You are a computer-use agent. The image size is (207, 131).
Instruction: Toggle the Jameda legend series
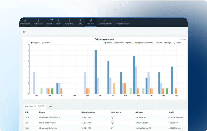[x=106, y=43]
